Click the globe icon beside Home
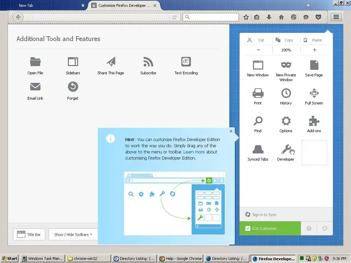 (294, 17)
